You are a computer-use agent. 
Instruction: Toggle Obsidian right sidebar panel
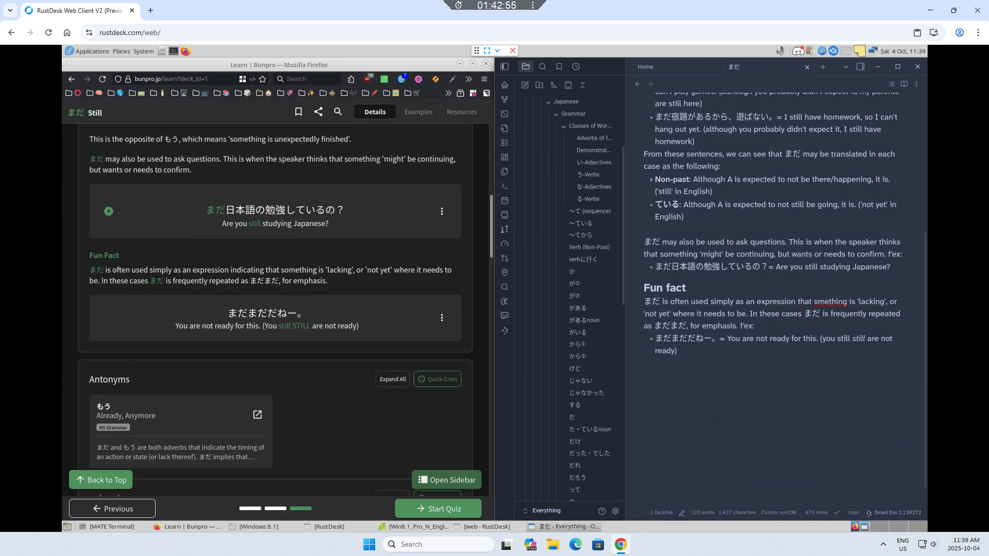tap(860, 66)
